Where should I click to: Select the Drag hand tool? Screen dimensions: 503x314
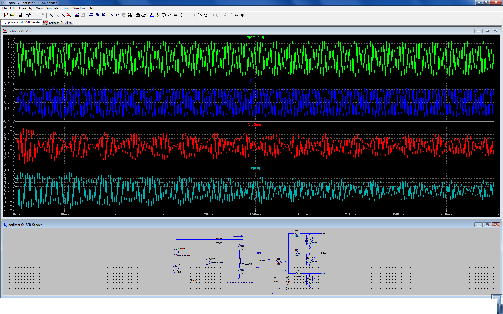click(x=206, y=15)
